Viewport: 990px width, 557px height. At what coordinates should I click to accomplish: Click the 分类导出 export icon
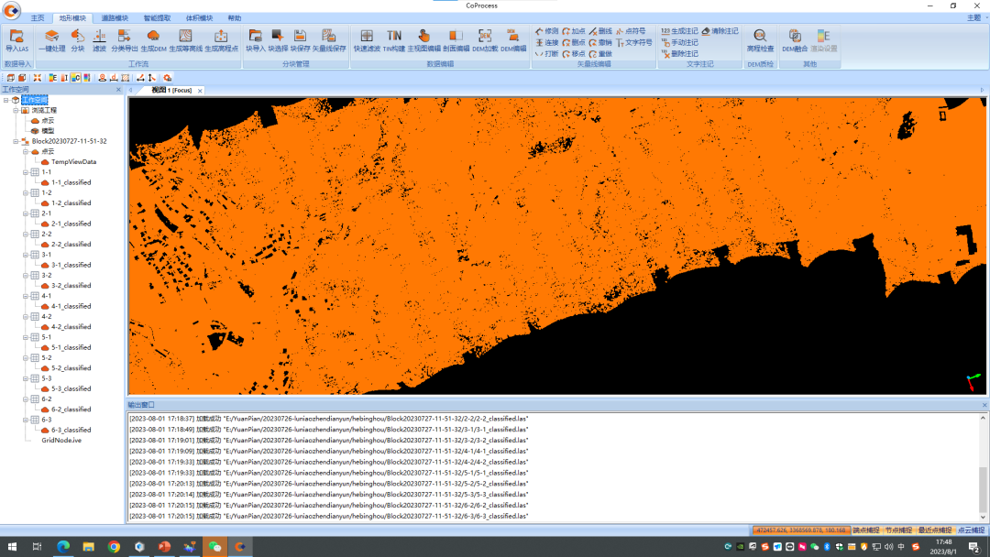tap(125, 40)
